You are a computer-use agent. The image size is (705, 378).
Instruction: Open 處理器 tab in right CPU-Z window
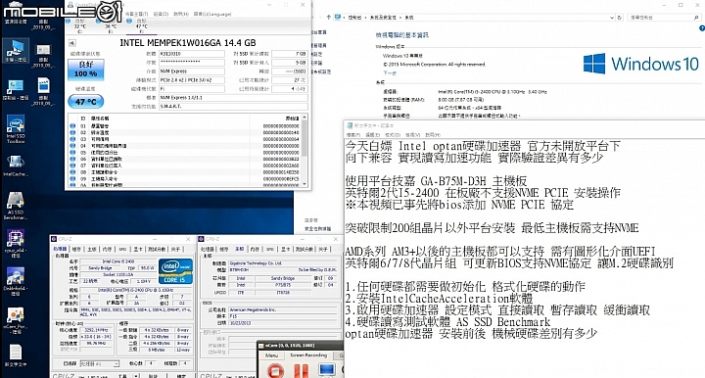pyautogui.click(x=208, y=249)
